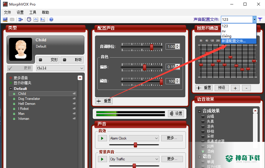Viewport: 265px width, 168px height.
Task: Play the Alarm Clock sound effect
Action: coord(102,138)
